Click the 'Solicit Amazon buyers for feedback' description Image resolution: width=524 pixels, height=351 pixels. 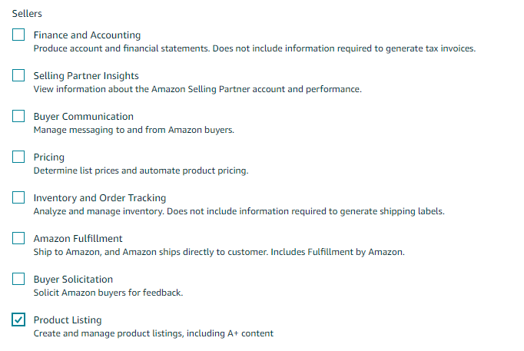[x=108, y=293]
